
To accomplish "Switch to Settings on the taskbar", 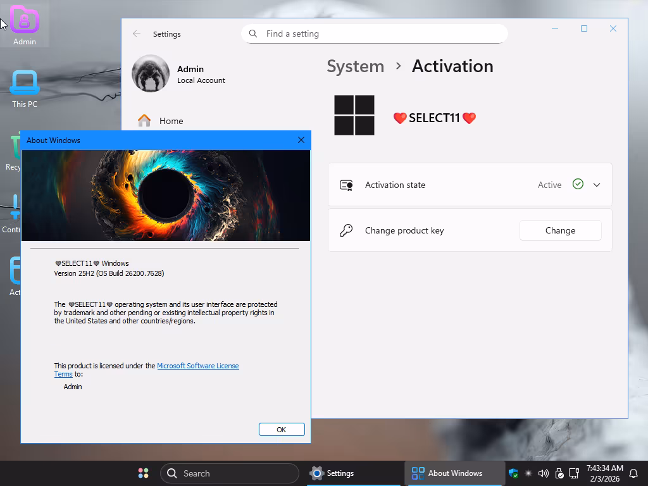I will tap(332, 473).
